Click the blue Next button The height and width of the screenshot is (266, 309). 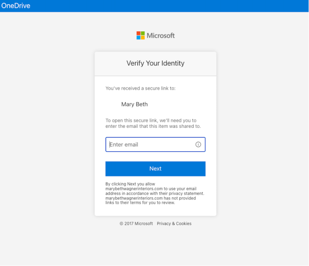155,169
